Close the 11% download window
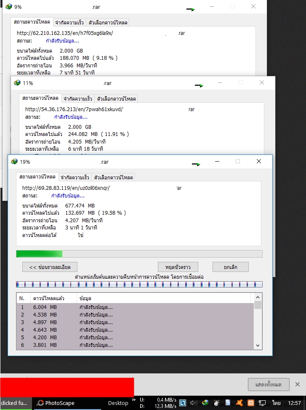Image resolution: width=306 pixels, height=410 pixels. click(x=262, y=83)
